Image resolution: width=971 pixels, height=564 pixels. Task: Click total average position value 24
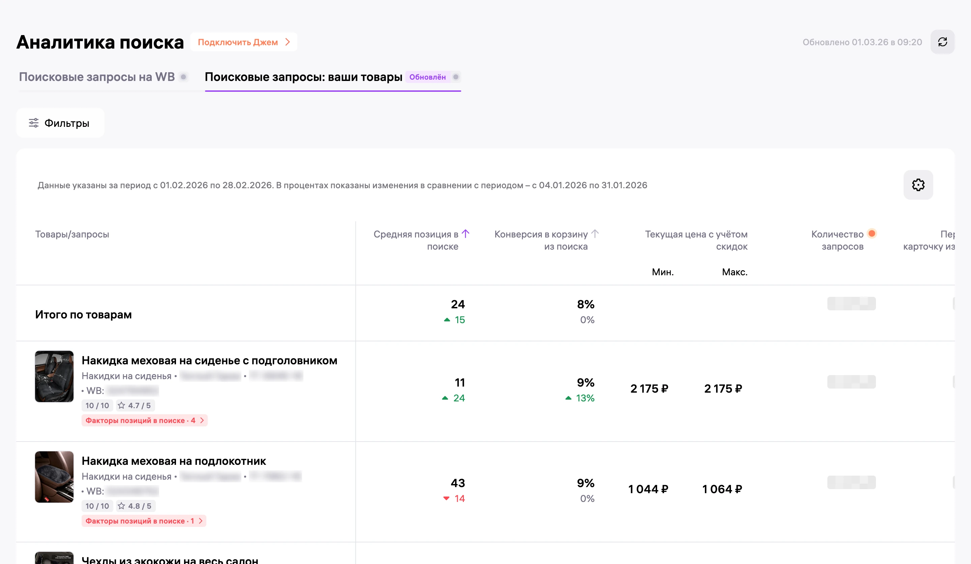point(458,305)
